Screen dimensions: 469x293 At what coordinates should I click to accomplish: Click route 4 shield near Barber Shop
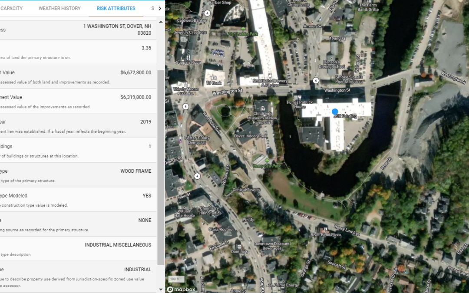pos(207,13)
